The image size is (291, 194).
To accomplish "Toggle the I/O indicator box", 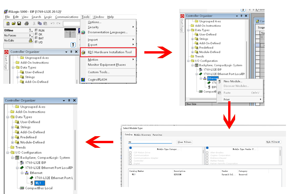I will point(36,42).
